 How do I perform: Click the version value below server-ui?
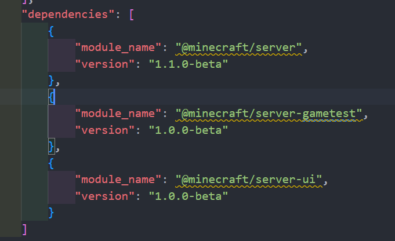click(188, 196)
